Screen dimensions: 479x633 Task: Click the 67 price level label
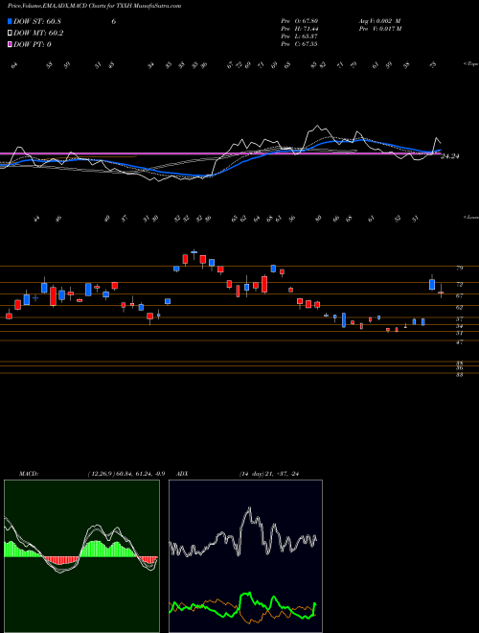tap(459, 296)
